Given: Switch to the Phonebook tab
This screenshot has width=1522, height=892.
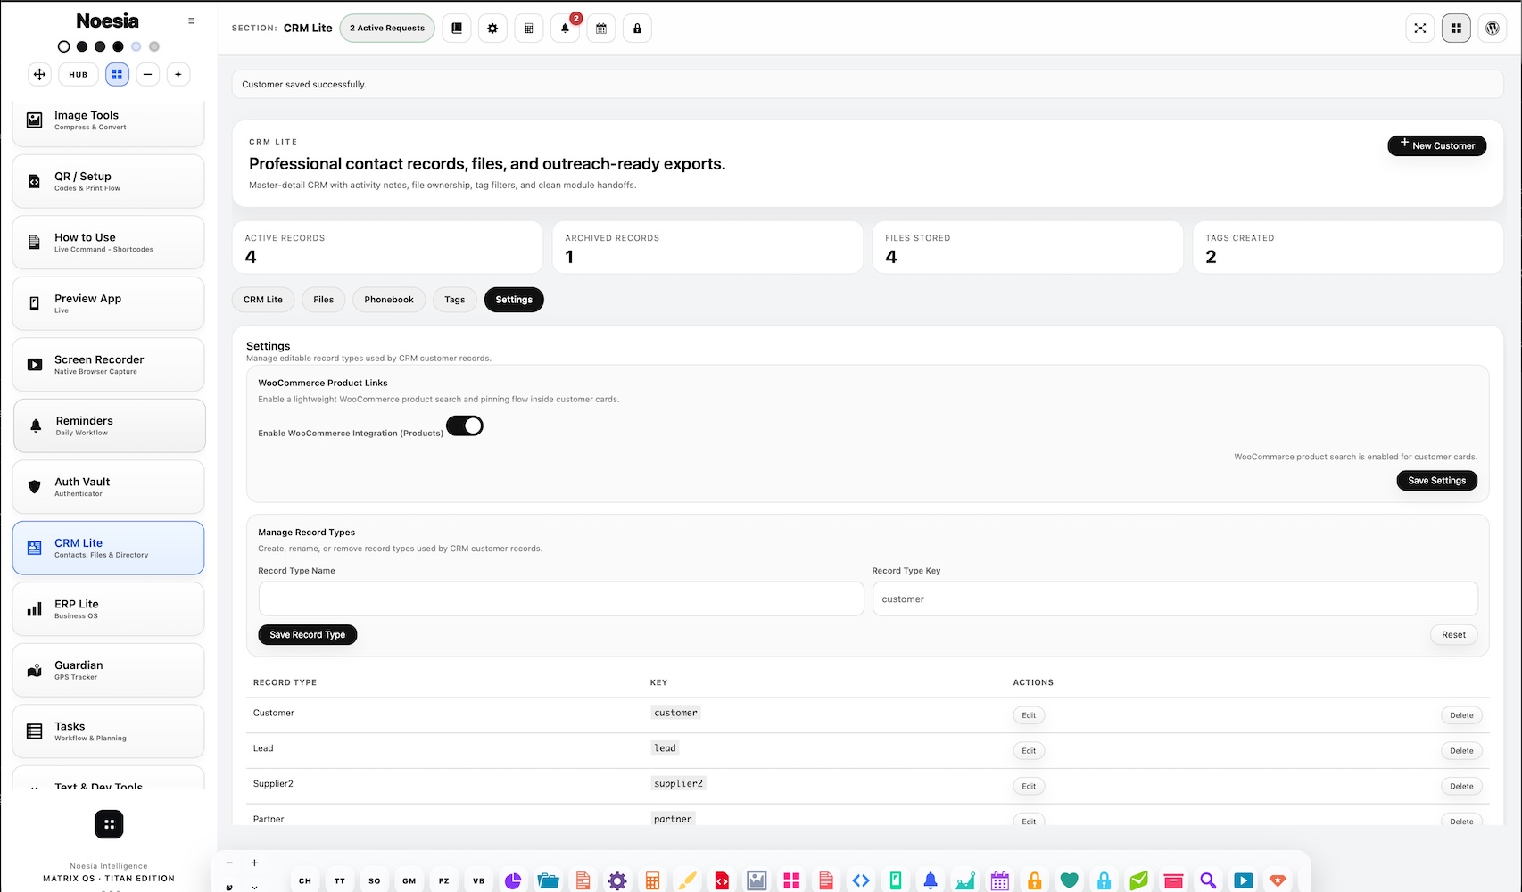Looking at the screenshot, I should pos(389,300).
